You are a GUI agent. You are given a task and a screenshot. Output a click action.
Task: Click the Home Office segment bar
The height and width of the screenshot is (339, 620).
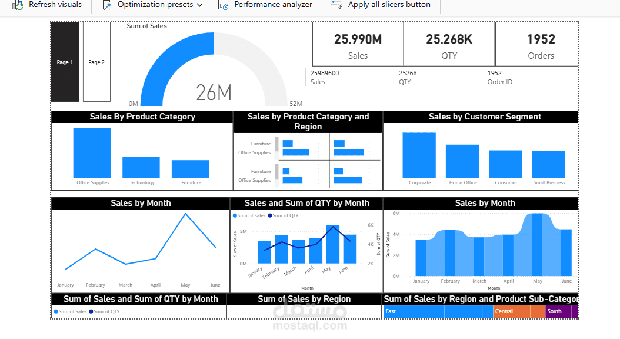462,161
